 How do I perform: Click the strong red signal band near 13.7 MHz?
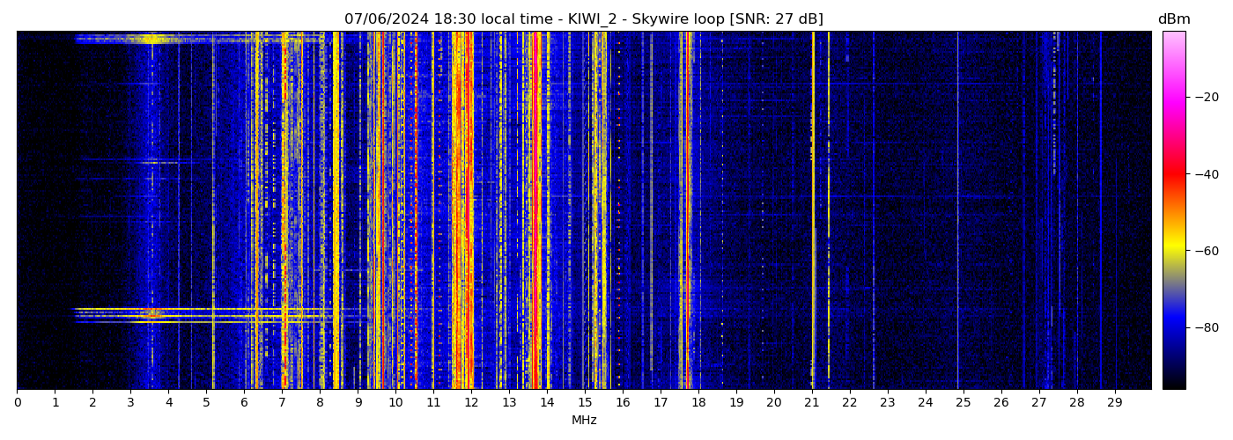point(536,211)
